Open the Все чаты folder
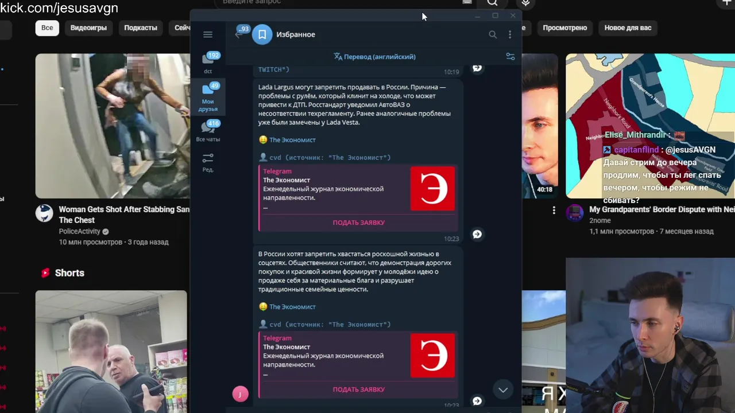 coord(208,131)
